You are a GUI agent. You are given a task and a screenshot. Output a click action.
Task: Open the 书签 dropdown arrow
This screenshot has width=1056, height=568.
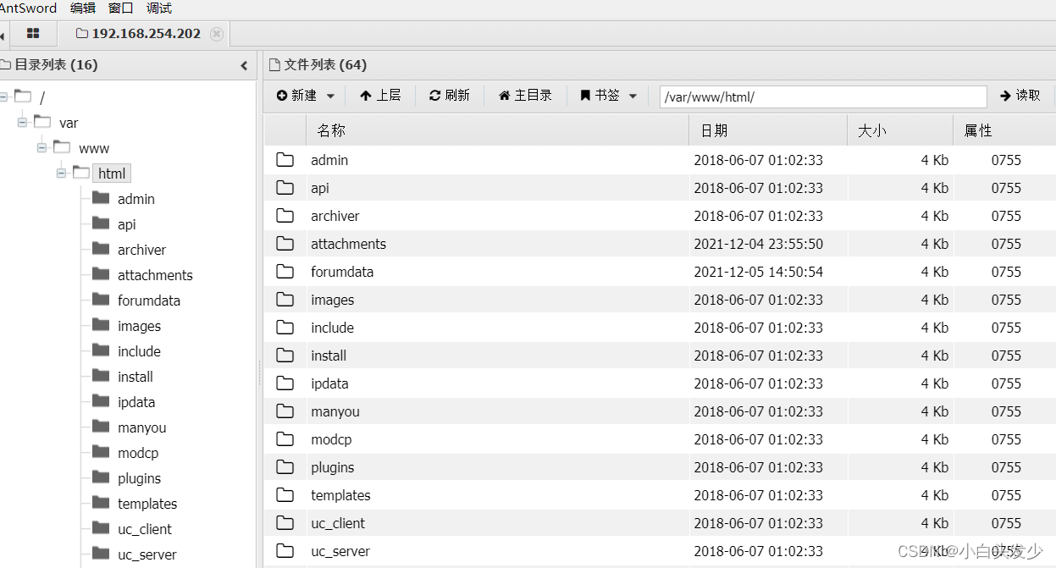pos(633,97)
